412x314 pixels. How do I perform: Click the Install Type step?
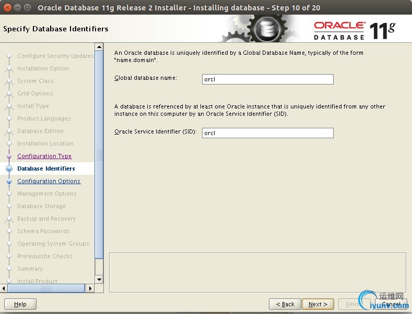pos(33,106)
